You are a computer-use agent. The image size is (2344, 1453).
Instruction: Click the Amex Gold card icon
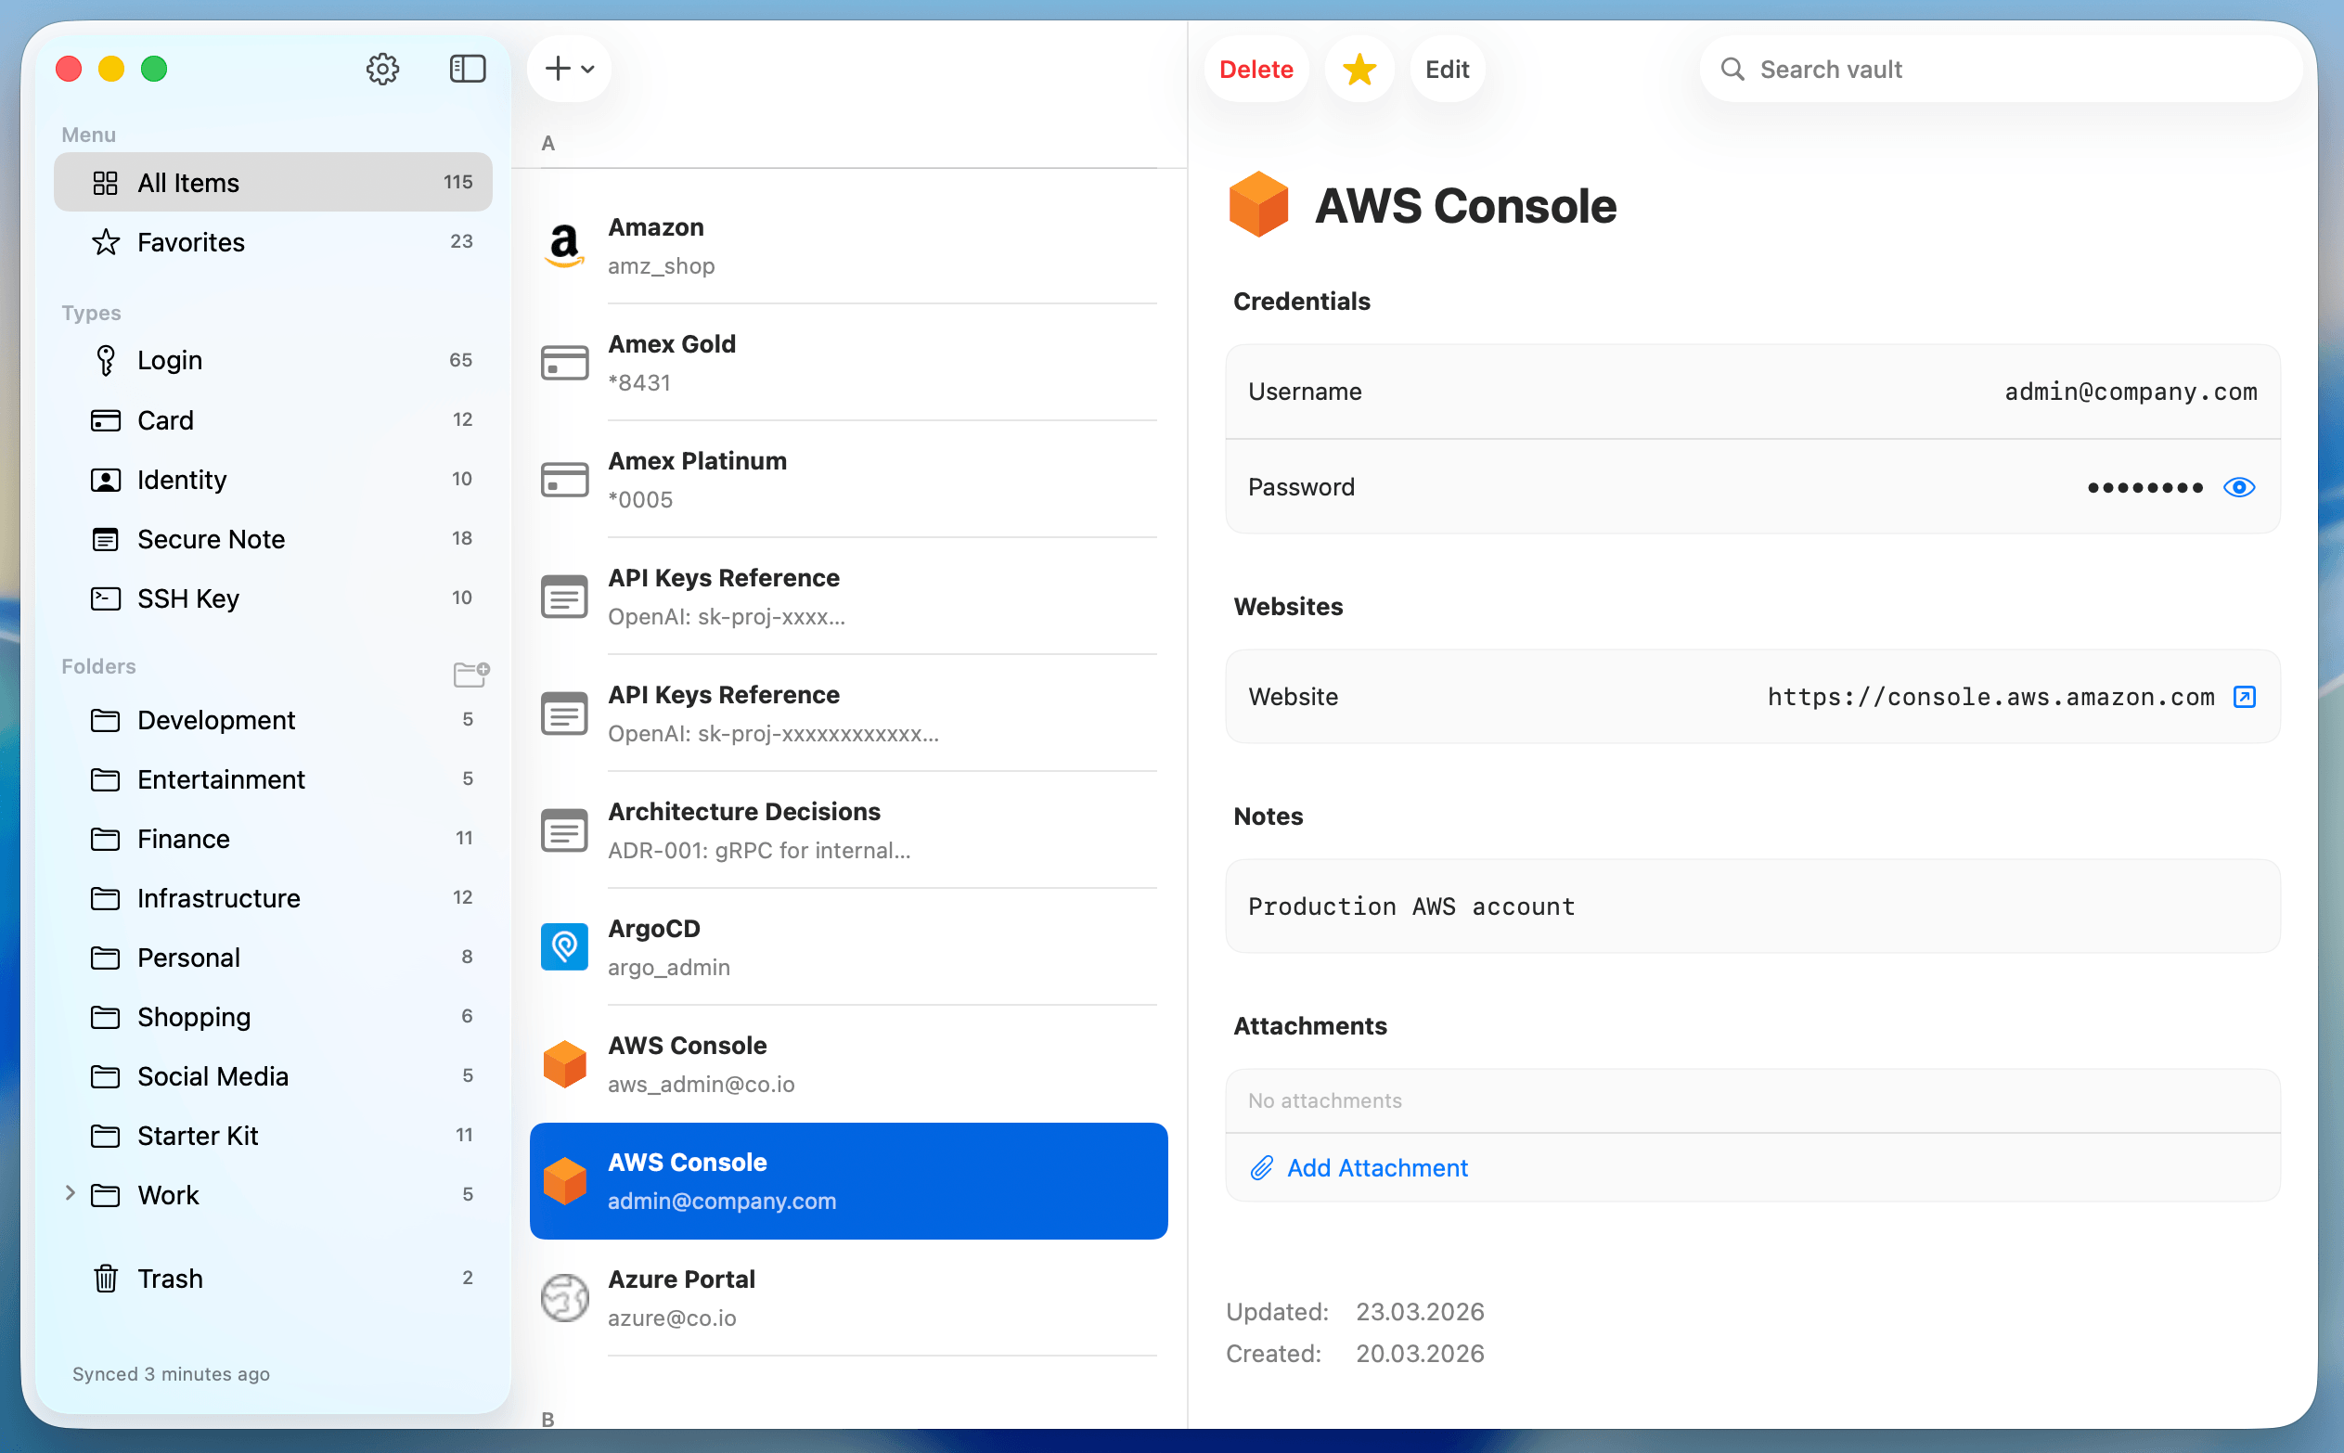coord(564,364)
